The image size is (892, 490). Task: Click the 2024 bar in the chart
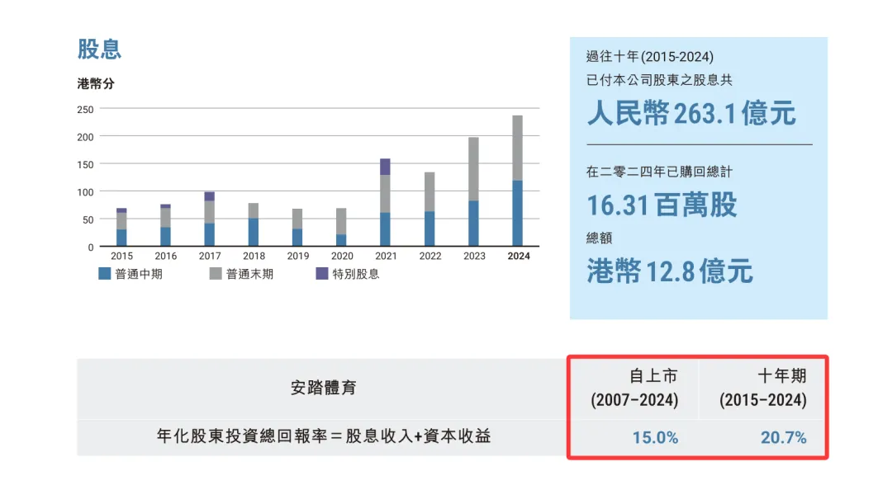click(518, 181)
